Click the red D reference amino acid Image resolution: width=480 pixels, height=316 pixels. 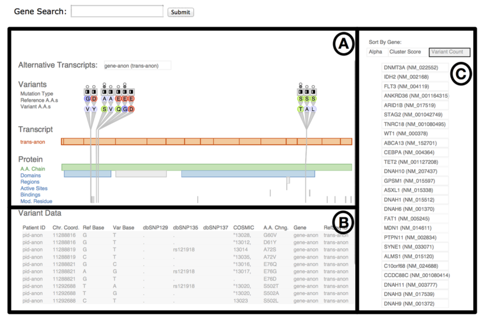pos(94,98)
